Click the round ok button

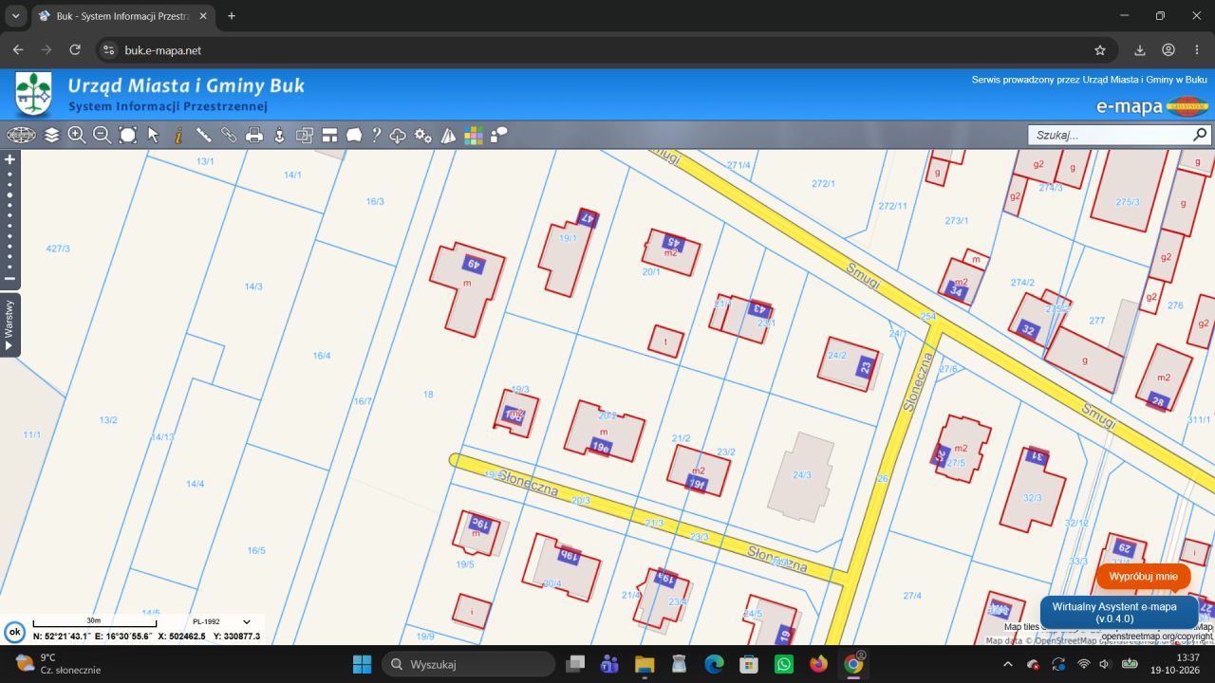coord(14,631)
